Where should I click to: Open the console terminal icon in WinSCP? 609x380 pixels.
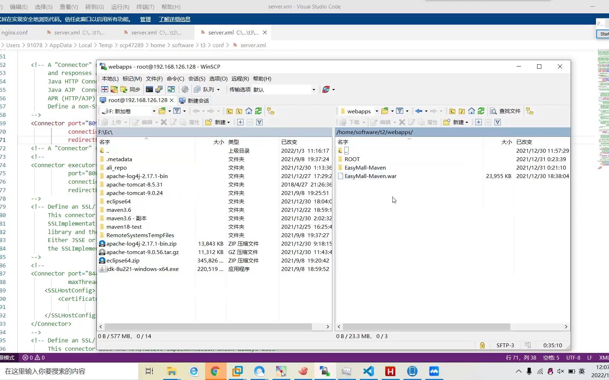(149, 89)
